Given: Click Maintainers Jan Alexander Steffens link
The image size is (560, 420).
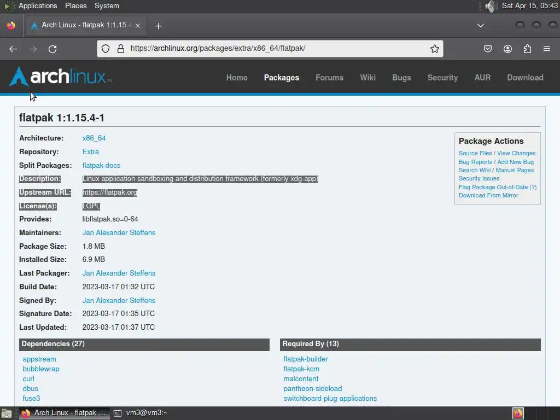Looking at the screenshot, I should pos(119,232).
